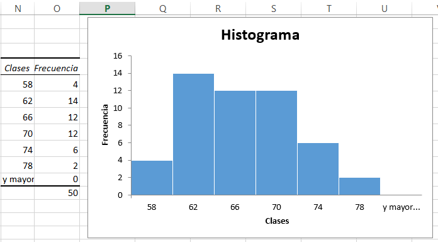
Task: Click the horizontal Clases axis title
Action: pos(277,221)
